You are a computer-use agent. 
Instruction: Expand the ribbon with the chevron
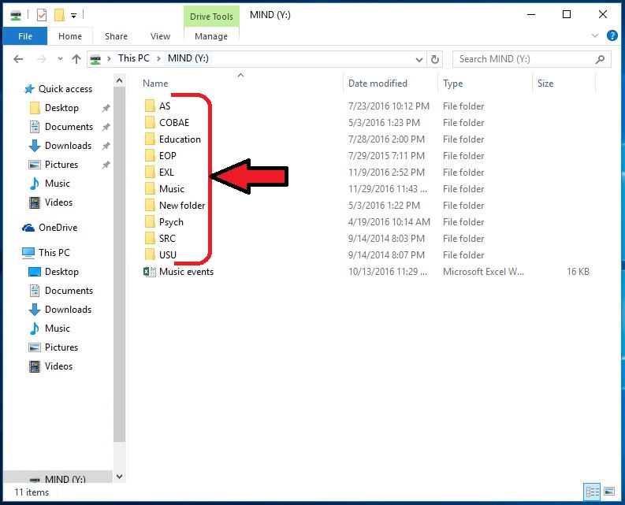595,36
